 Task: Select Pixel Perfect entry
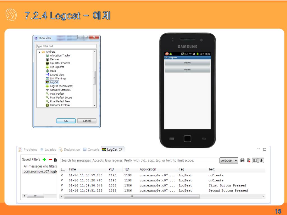[x=55, y=94]
